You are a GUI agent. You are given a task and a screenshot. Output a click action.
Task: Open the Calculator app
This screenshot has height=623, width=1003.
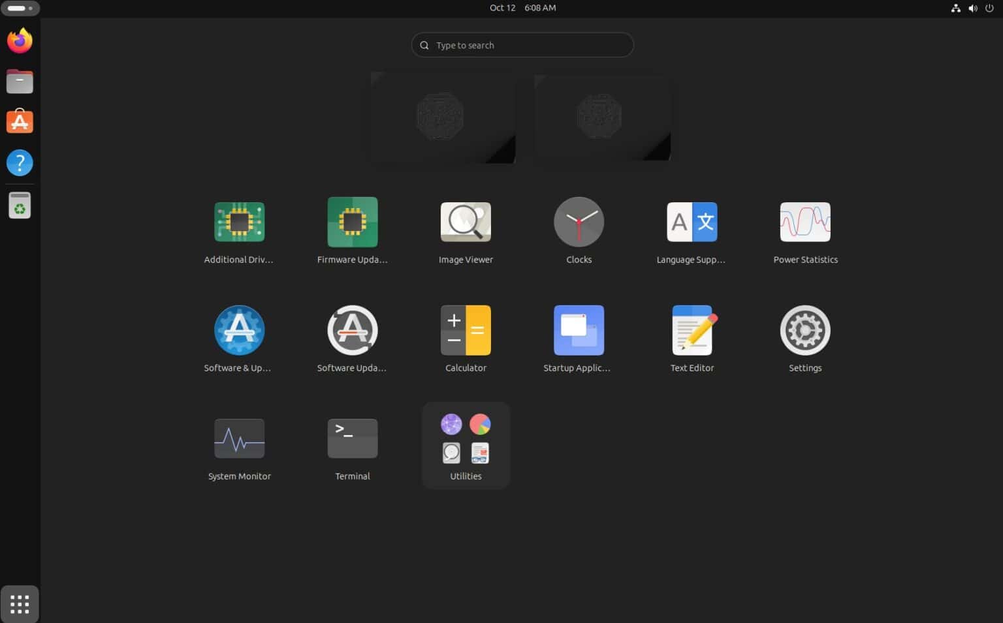466,330
